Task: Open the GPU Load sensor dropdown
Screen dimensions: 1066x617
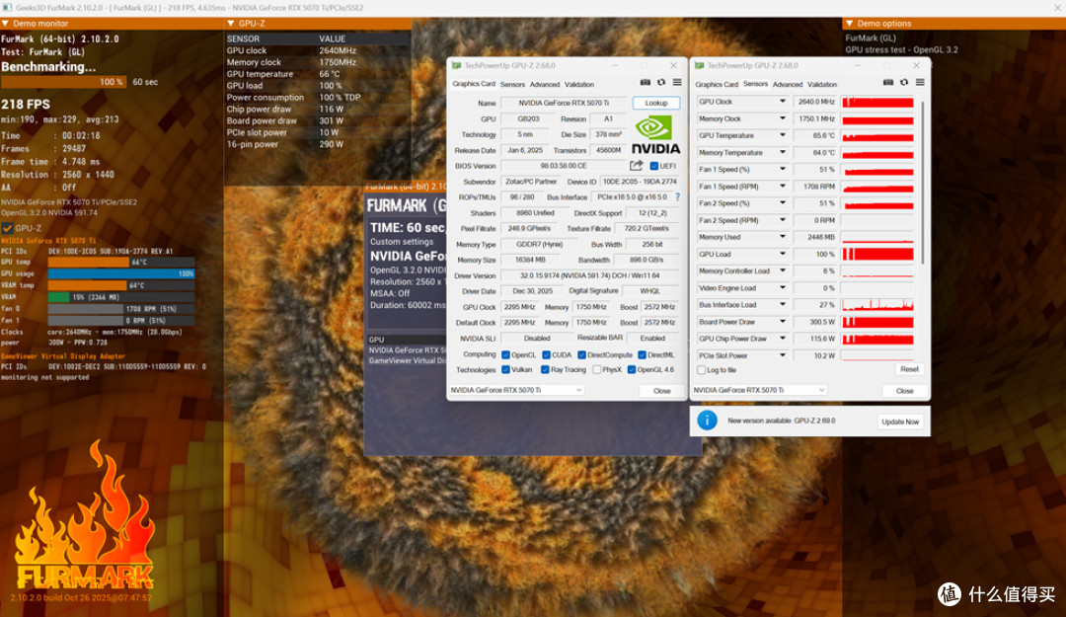Action: coord(783,254)
